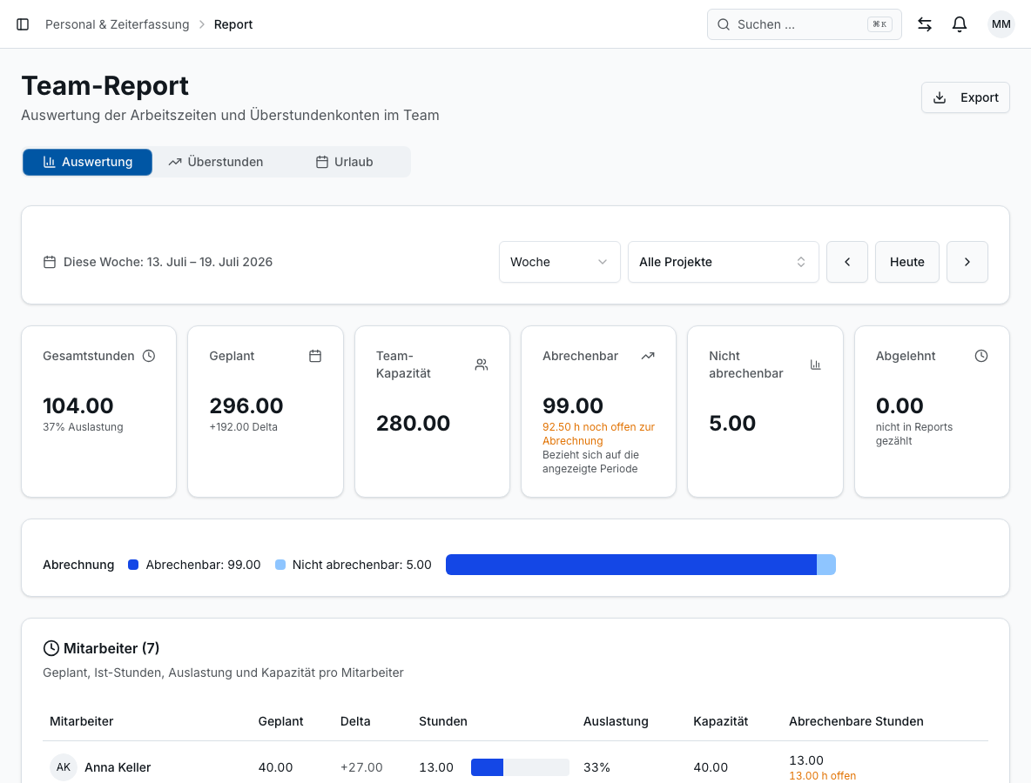The width and height of the screenshot is (1031, 783).
Task: Open the MM user avatar menu
Action: click(1001, 24)
